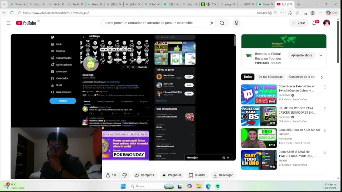
Task: Open the YouTube account avatar menu
Action: [327, 23]
